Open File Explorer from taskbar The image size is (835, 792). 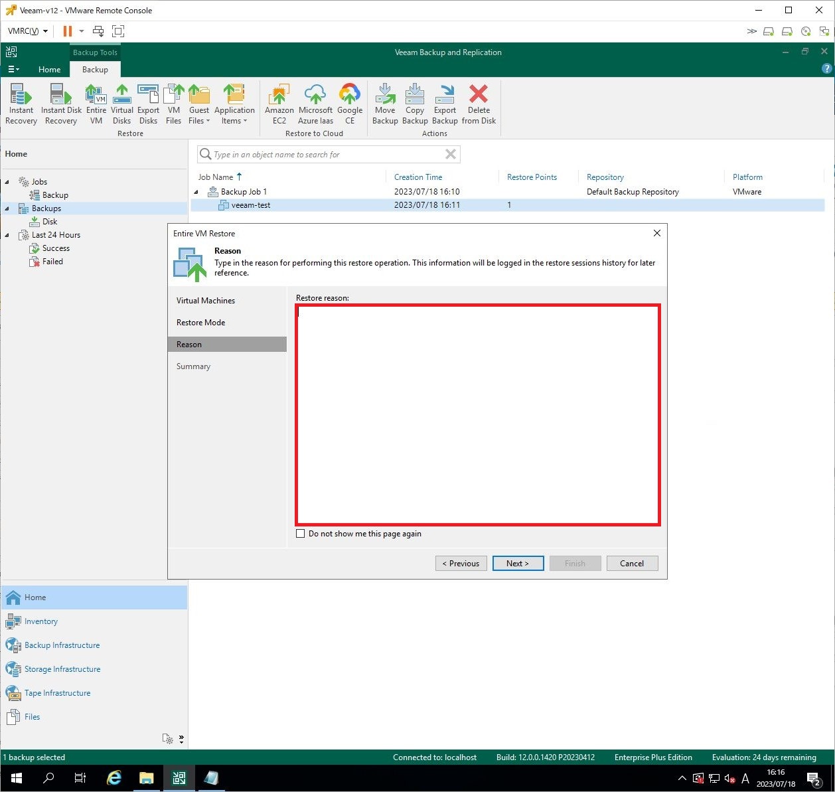click(147, 778)
